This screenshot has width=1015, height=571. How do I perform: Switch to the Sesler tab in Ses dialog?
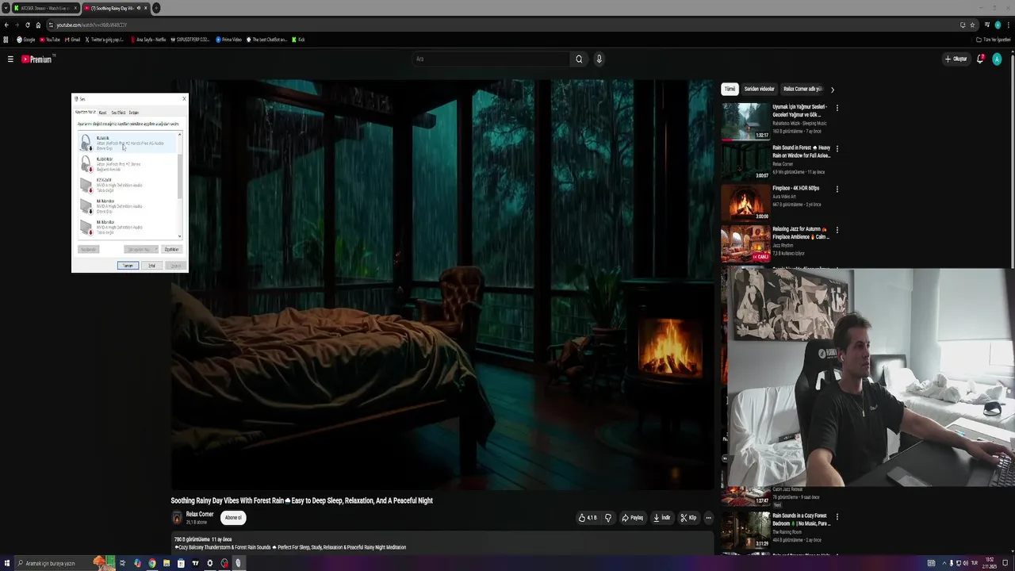118,113
